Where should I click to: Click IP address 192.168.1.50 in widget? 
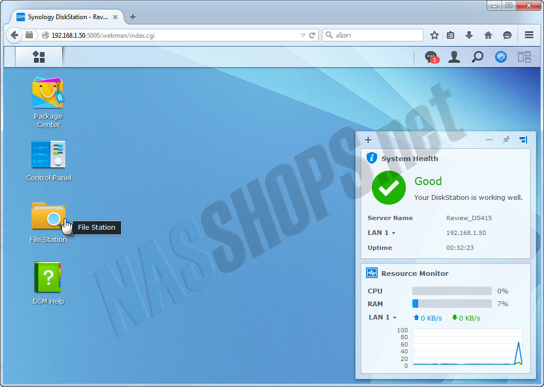coord(466,233)
